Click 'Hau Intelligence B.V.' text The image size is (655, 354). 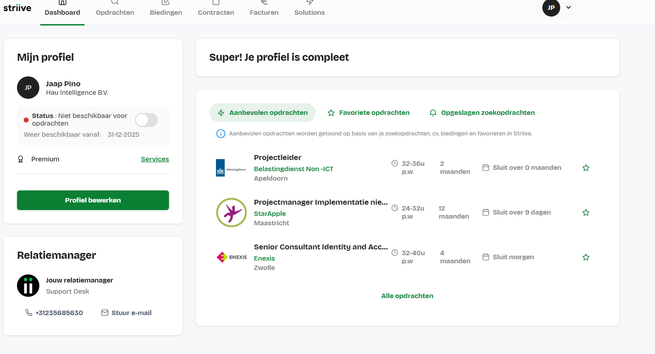[77, 93]
